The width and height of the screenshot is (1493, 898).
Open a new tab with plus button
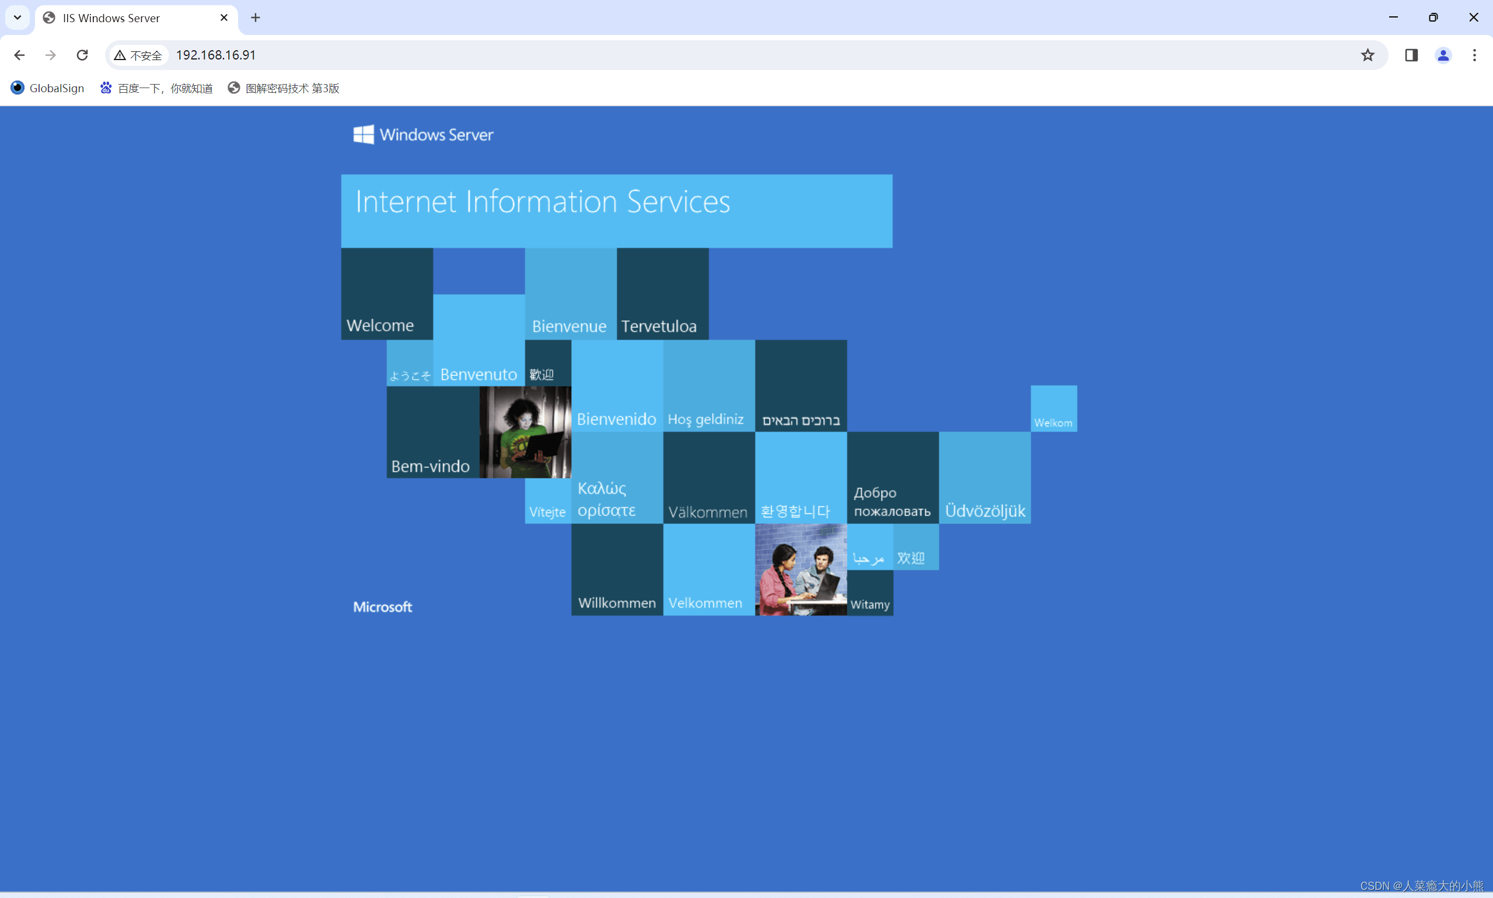256,18
